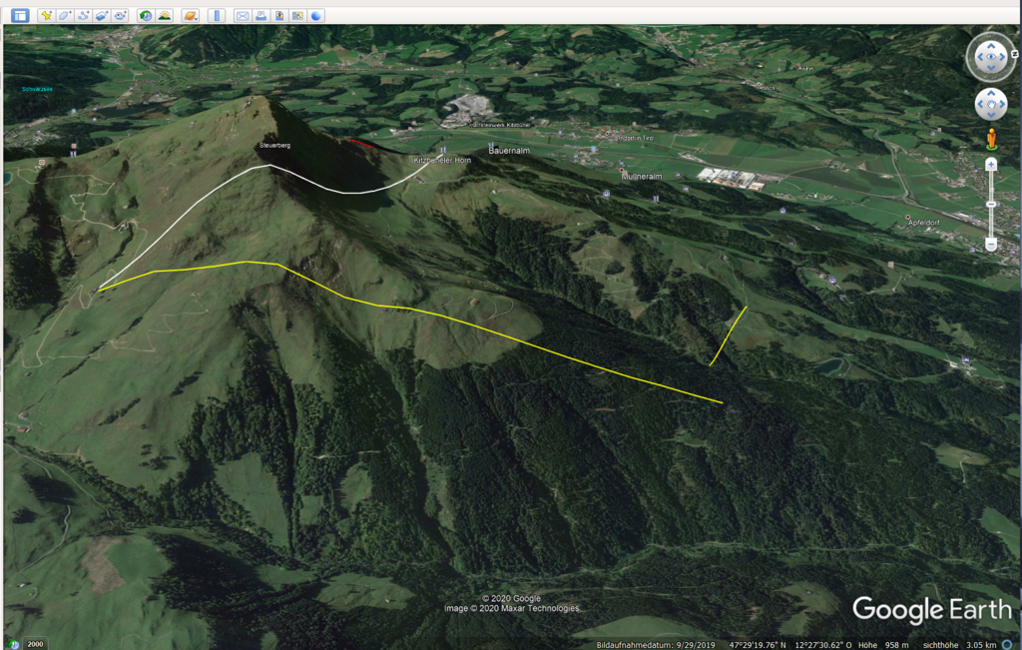
Task: Click the Kitzbüheler Horn map label
Action: 442,160
